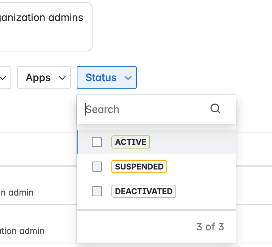The width and height of the screenshot is (272, 247).
Task: Click the chevron arrow on Status filter
Action: click(128, 78)
